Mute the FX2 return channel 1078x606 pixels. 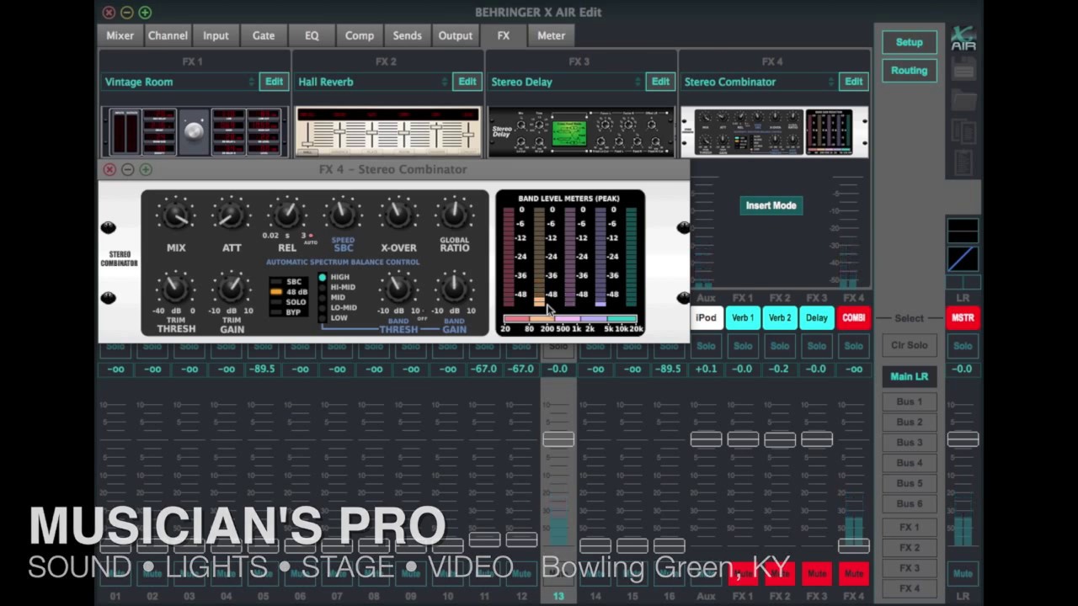[x=780, y=573]
